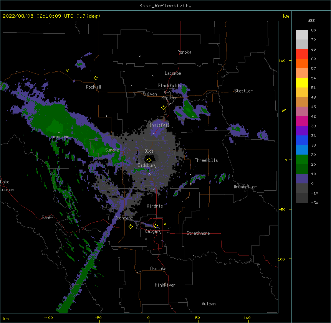
Task: Select the yellow v marker northeast of Calgary
Action: (165, 224)
